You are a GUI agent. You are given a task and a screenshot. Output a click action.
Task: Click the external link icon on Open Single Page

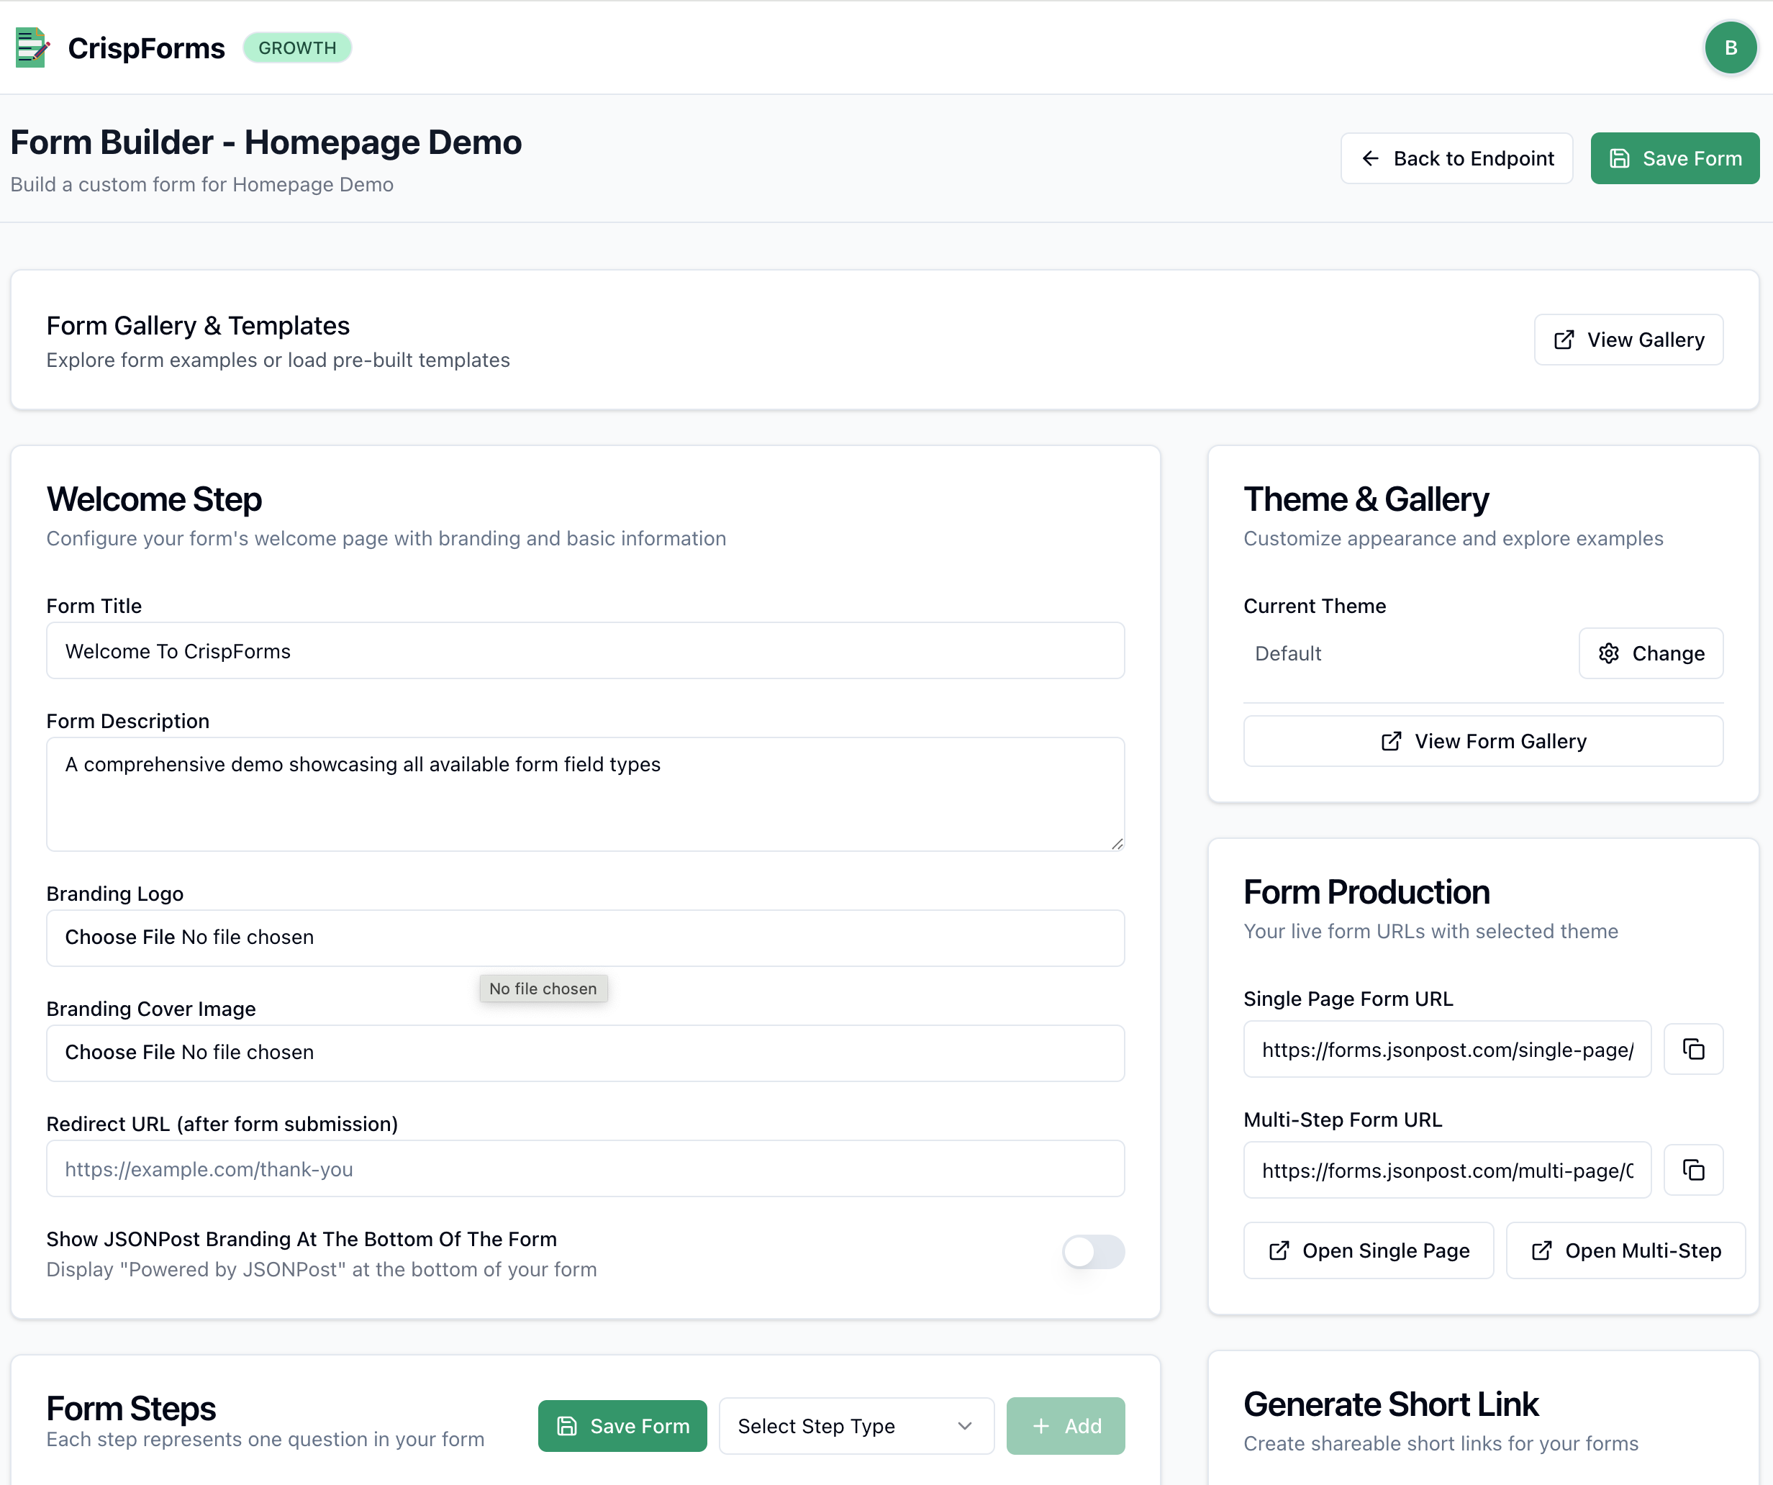[x=1280, y=1250]
